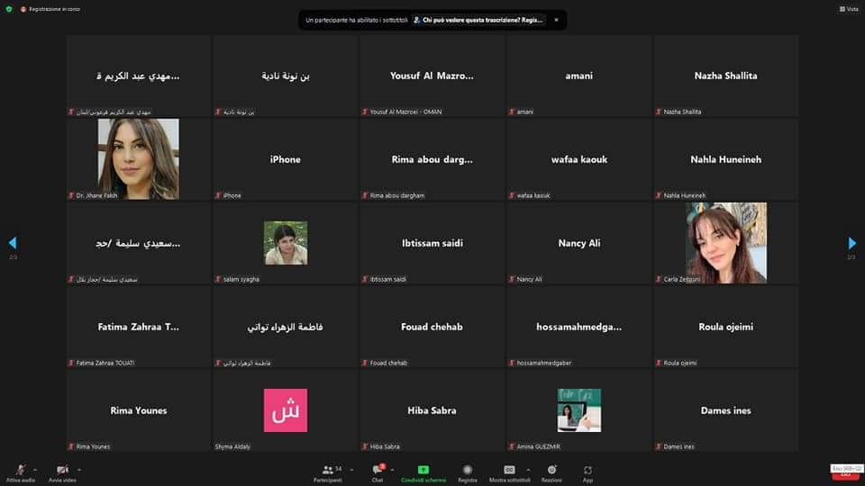
Task: Toggle the Avvia video camera button
Action: pos(62,470)
